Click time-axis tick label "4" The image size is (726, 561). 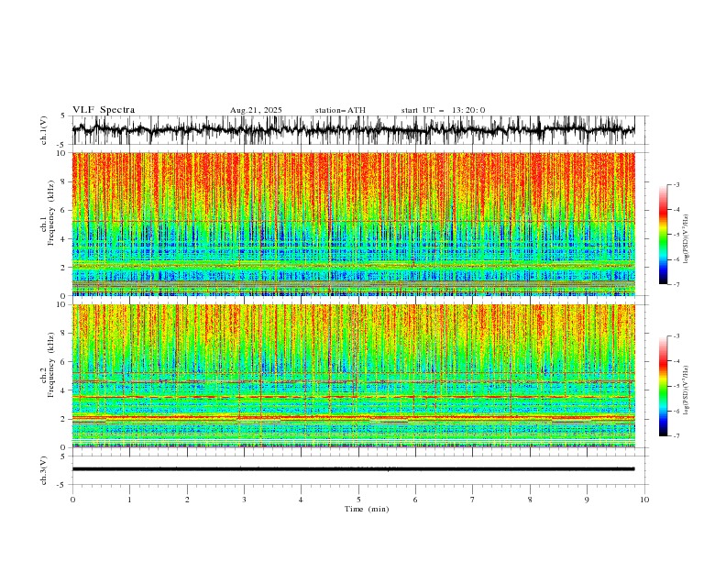point(302,500)
